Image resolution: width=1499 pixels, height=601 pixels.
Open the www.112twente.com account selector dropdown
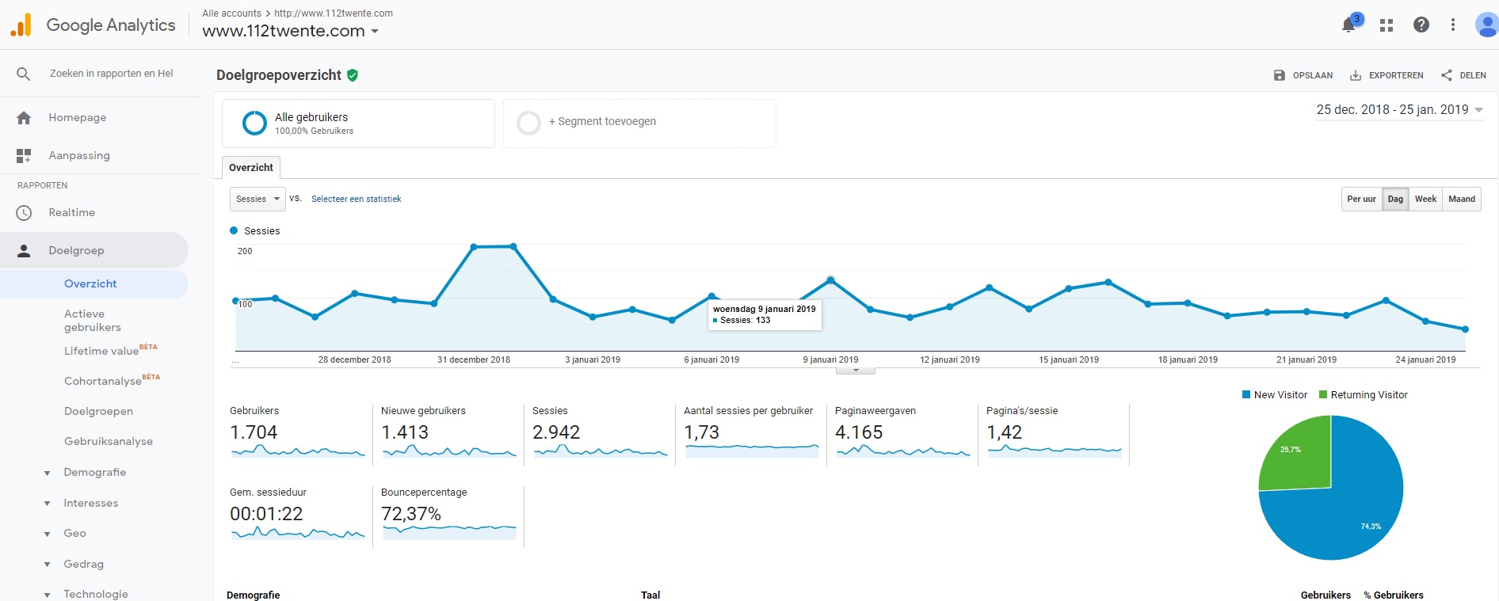(x=291, y=31)
